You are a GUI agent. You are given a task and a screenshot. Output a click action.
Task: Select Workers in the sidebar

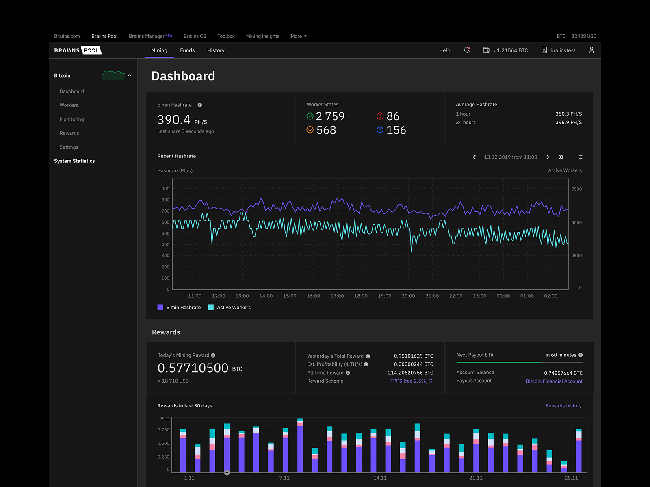69,105
